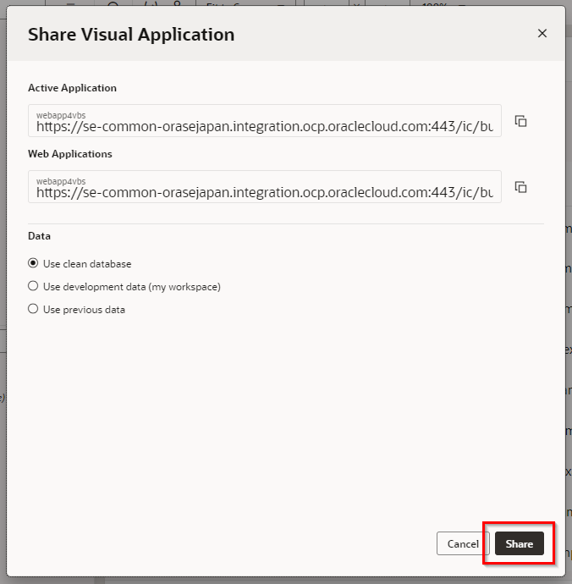Click the Web Applications heading
Viewport: 572px width, 584px height.
coord(70,154)
